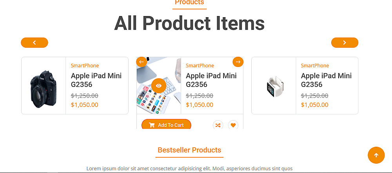The height and width of the screenshot is (173, 392).
Task: Click SmartPhone category on middle card
Action: click(200, 65)
